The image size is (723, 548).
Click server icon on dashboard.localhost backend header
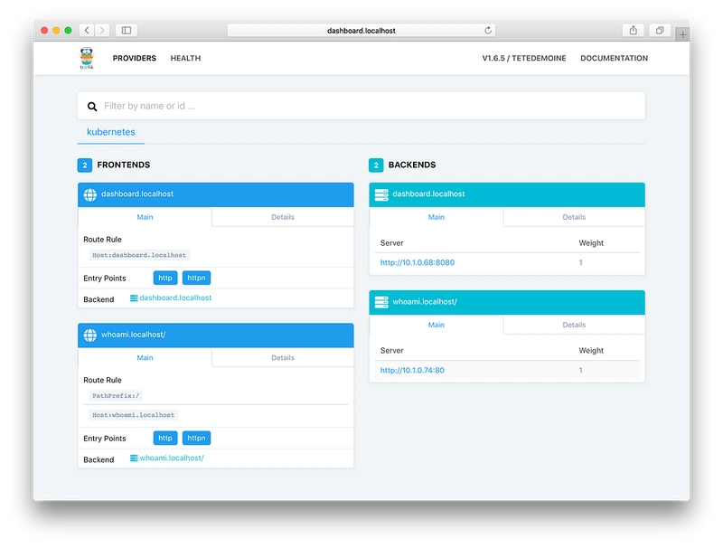point(381,195)
